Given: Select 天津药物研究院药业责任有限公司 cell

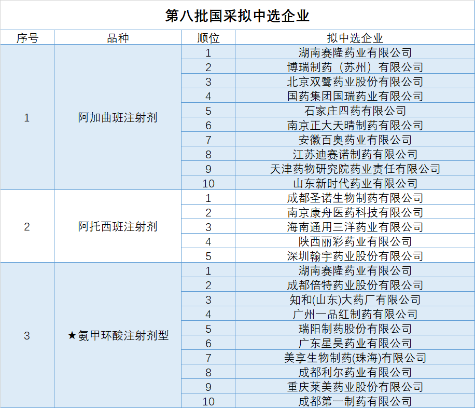Looking at the screenshot, I should point(355,169).
